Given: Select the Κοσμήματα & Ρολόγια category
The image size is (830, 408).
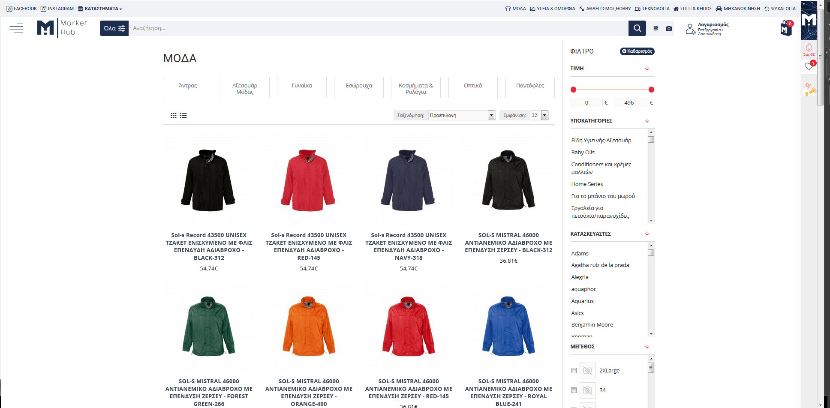Looking at the screenshot, I should [x=416, y=87].
